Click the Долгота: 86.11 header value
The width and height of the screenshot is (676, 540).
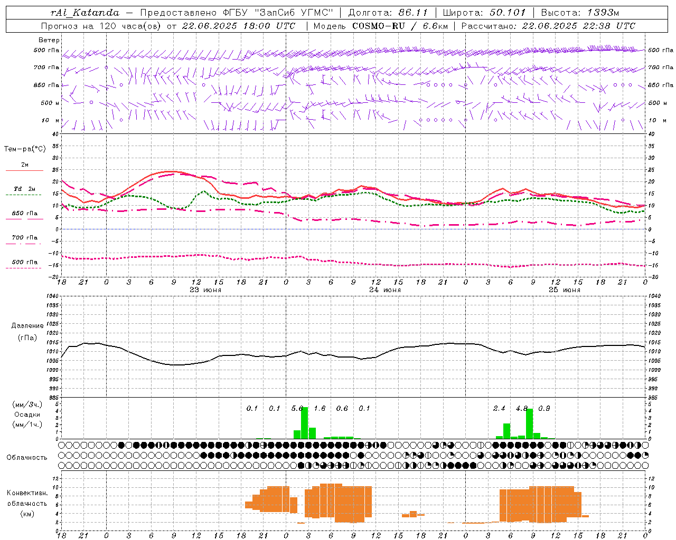(388, 13)
